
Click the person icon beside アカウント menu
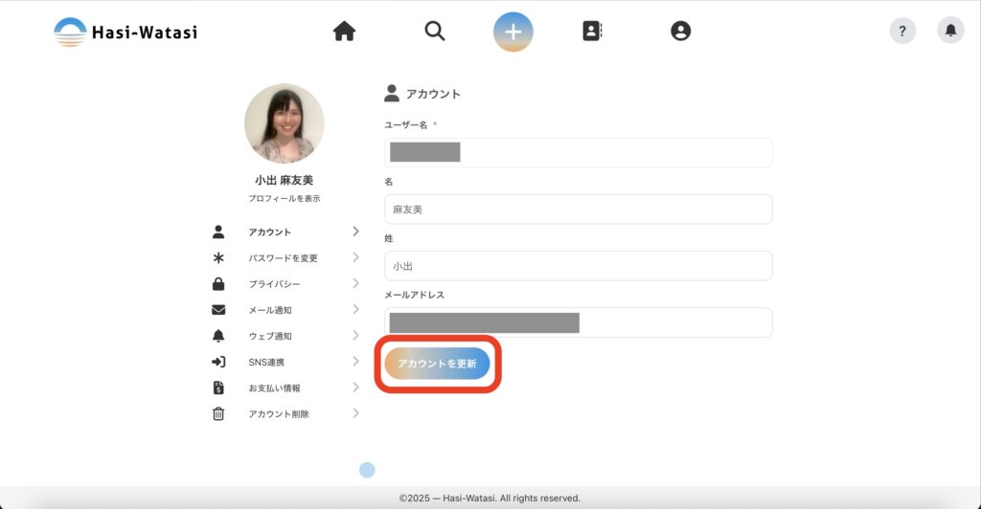pyautogui.click(x=218, y=232)
